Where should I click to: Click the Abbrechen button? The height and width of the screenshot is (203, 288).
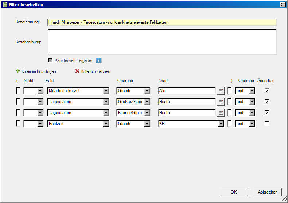[268, 192]
